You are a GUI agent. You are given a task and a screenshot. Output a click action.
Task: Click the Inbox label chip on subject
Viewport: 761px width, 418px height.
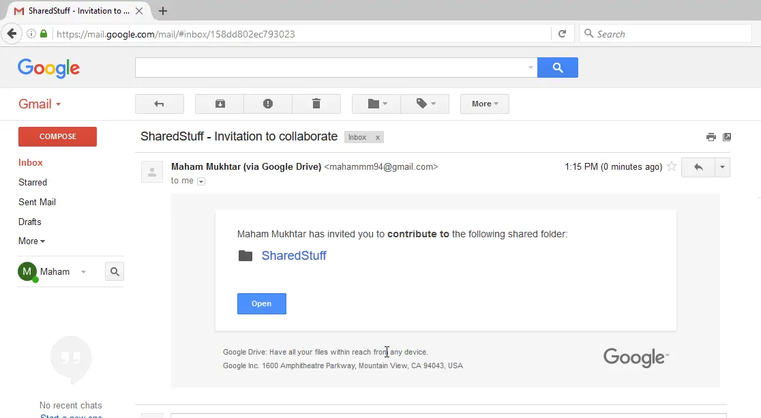357,137
